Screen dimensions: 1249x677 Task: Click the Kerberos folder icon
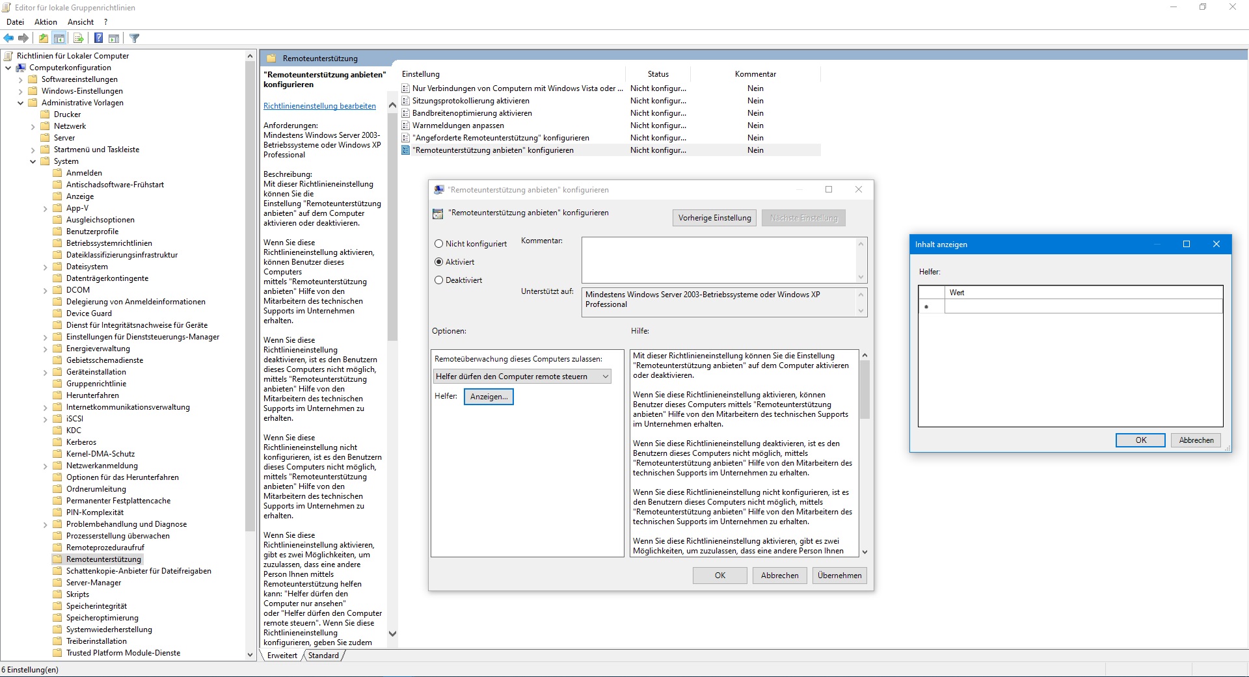pyautogui.click(x=58, y=442)
